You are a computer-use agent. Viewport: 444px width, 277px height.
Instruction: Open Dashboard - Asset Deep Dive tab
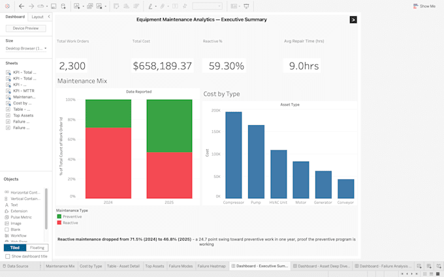321,266
